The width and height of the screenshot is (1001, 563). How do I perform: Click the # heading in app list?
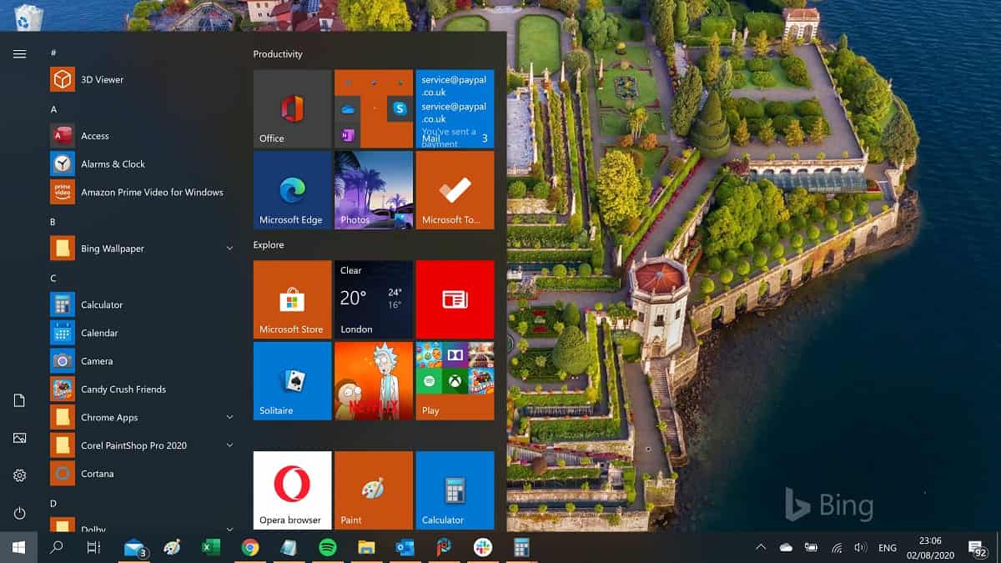(x=53, y=53)
